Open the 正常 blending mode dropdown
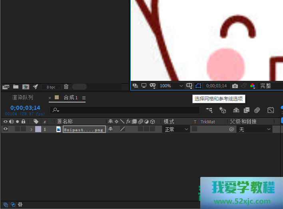 click(x=176, y=129)
